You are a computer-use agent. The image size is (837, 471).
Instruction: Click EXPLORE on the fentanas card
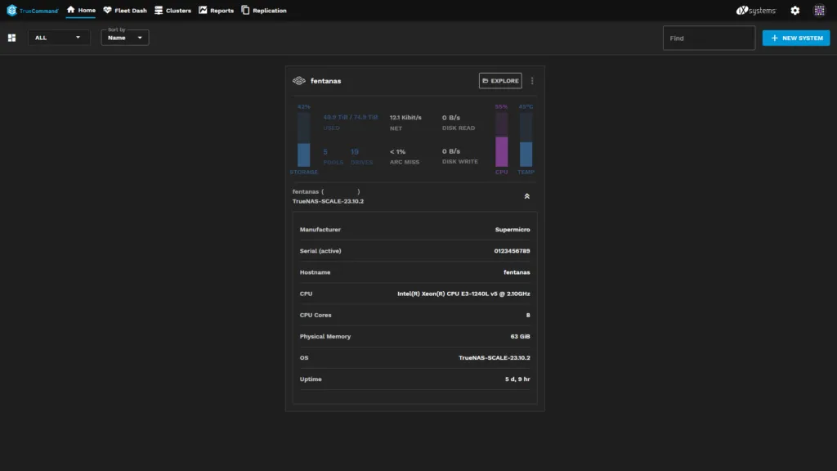[x=499, y=80]
